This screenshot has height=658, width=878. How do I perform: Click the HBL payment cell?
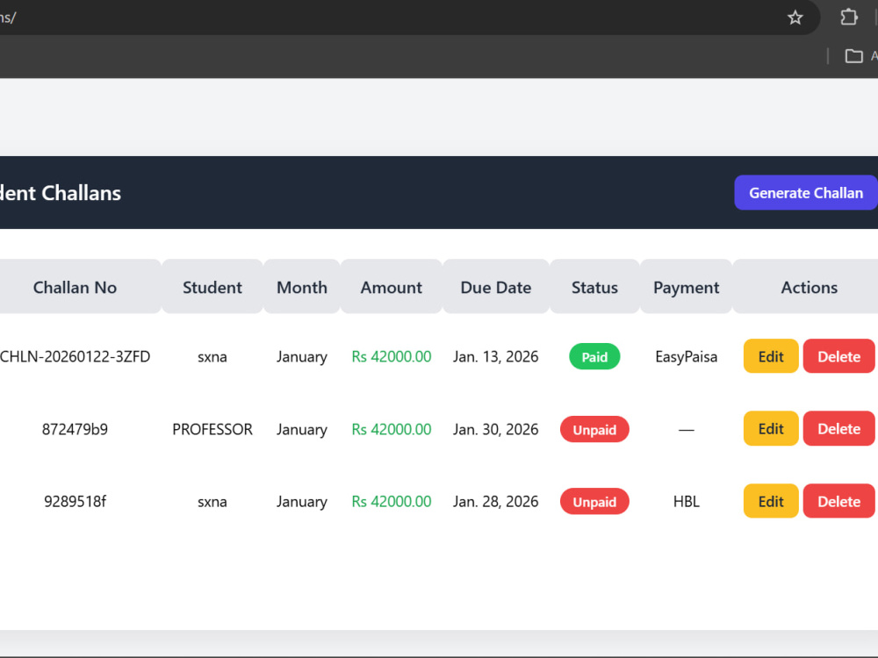tap(686, 501)
